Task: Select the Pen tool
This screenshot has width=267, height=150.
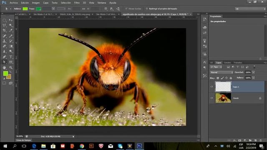Action: pos(5,57)
